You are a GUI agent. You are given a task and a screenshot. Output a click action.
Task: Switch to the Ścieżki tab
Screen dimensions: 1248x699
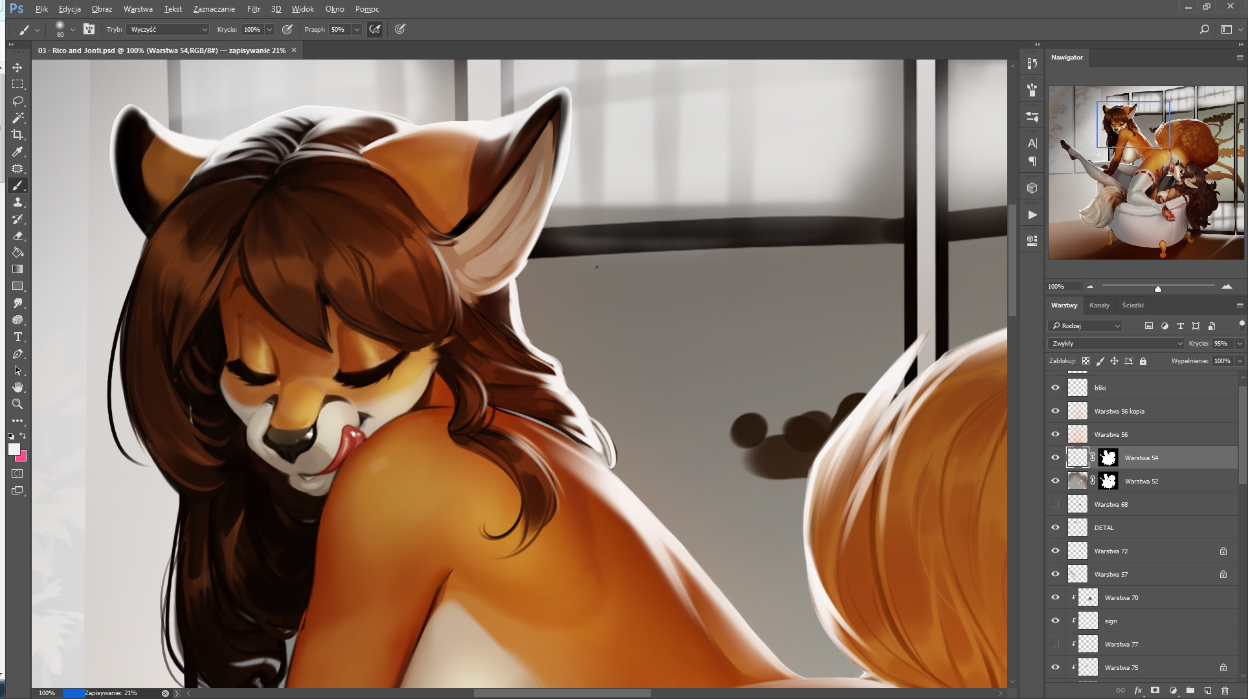click(x=1132, y=305)
